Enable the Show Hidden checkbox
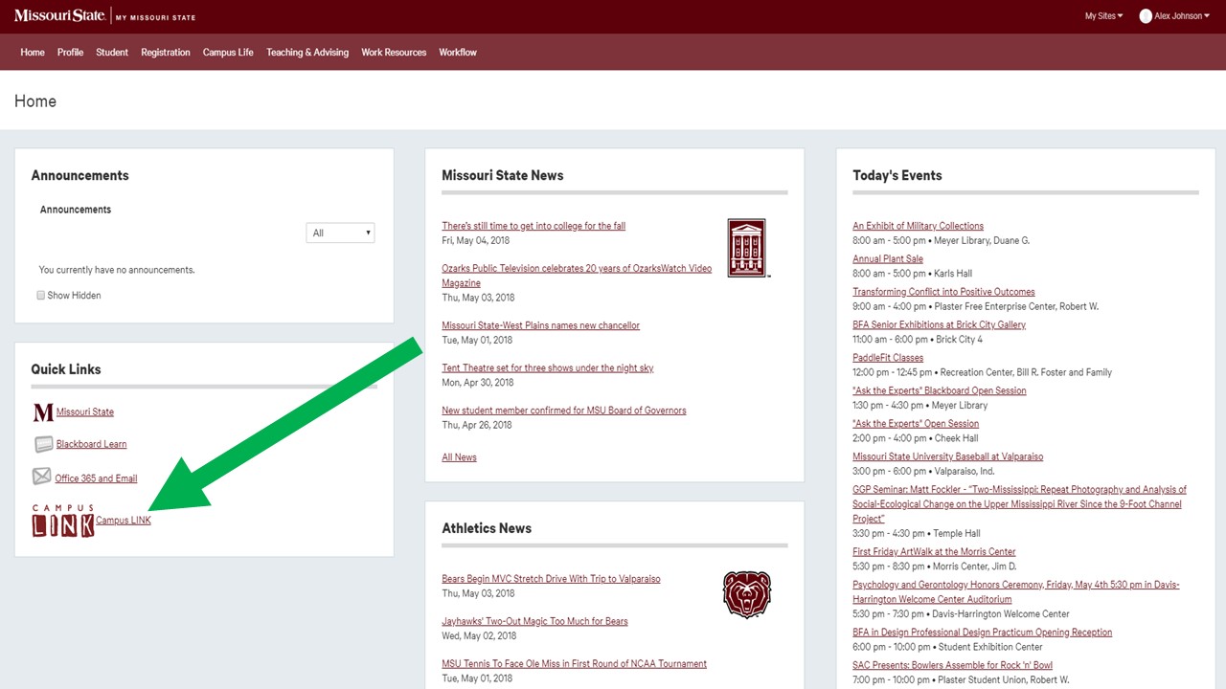 [x=40, y=295]
